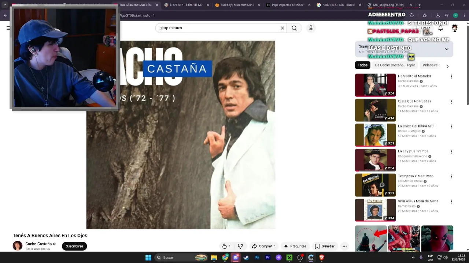
Task: Open Premiere Pro from the taskbar
Action: click(268, 258)
